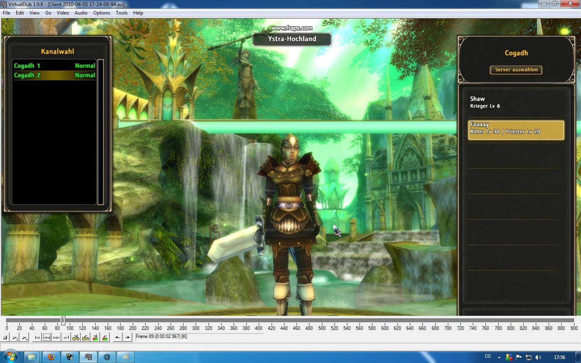Viewport: 581px width, 363px height.
Task: Open the Options menu
Action: [x=102, y=13]
